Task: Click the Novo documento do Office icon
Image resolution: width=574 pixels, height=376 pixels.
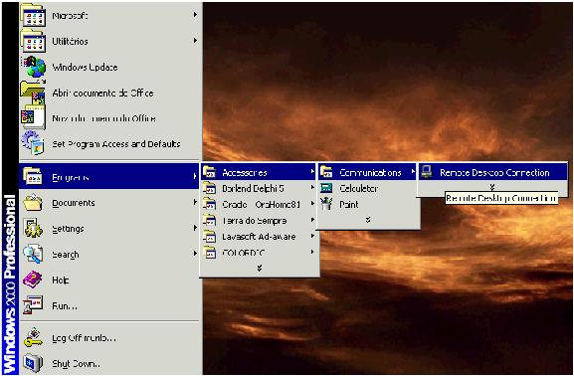Action: tap(33, 118)
